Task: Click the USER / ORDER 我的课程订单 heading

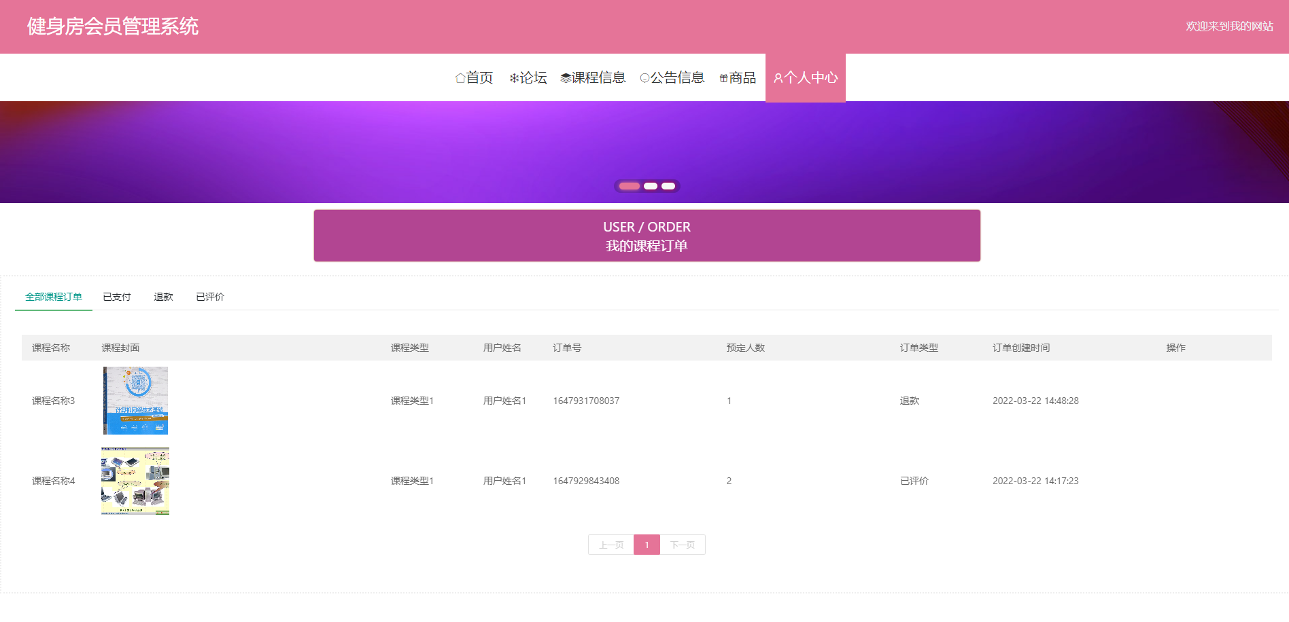Action: (x=647, y=236)
